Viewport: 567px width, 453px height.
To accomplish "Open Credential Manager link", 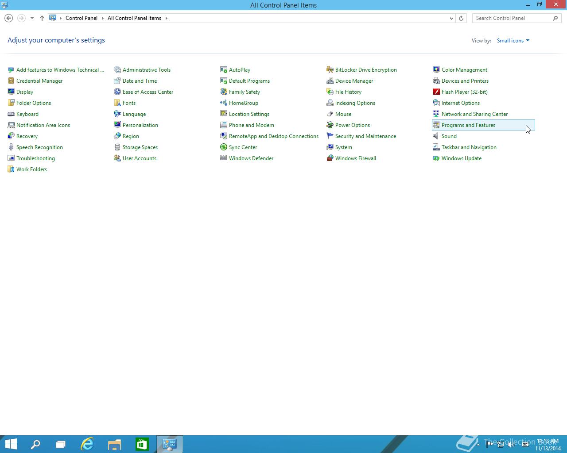I will (x=39, y=81).
